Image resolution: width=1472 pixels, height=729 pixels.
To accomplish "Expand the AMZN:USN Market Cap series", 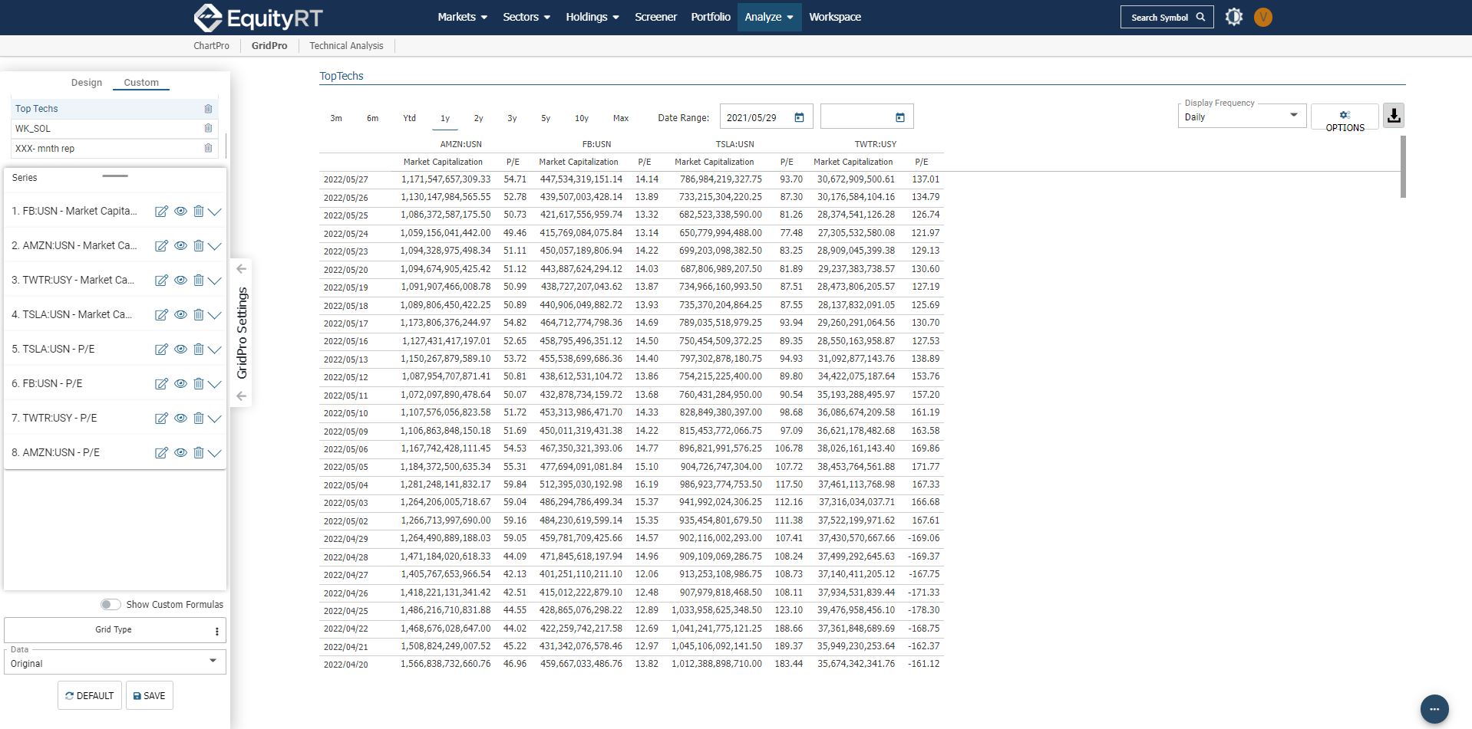I will click(215, 246).
